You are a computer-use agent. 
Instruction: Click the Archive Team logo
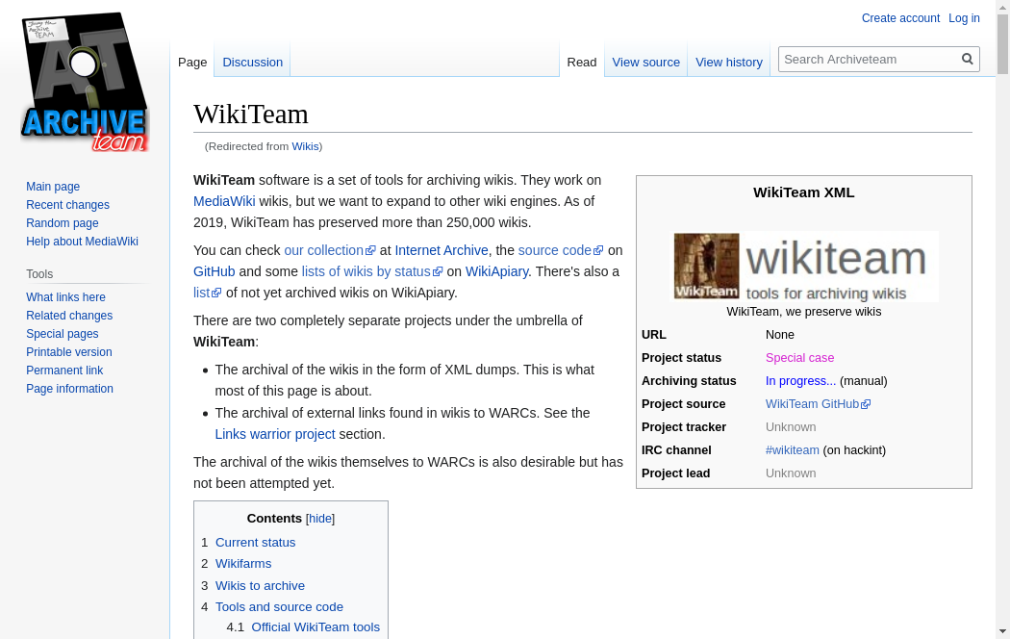(x=85, y=83)
